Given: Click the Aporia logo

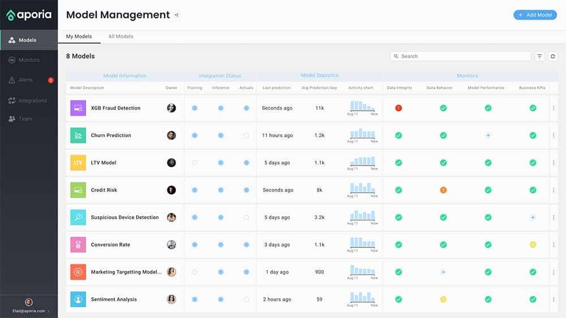Looking at the screenshot, I should point(29,15).
